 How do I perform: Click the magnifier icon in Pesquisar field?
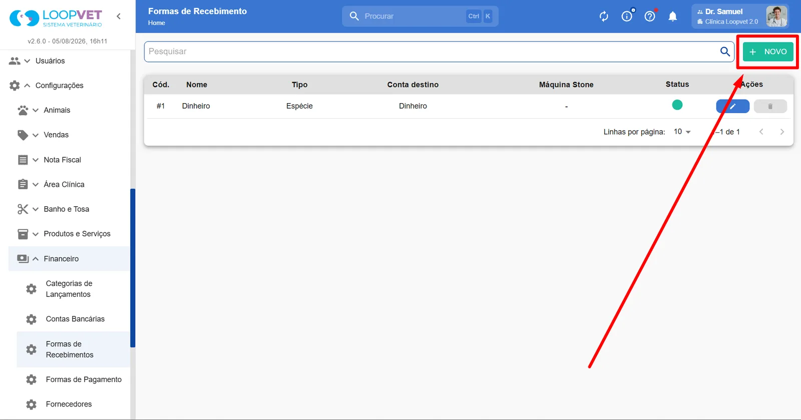[725, 52]
